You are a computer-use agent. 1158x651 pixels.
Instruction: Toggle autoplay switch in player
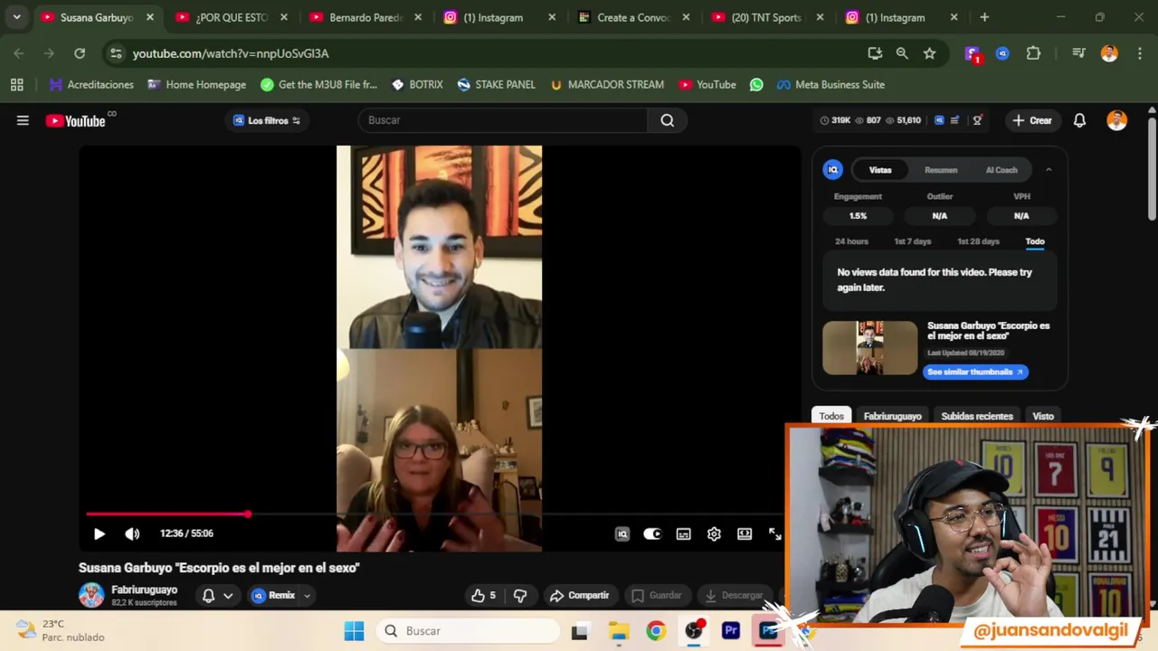(x=652, y=534)
